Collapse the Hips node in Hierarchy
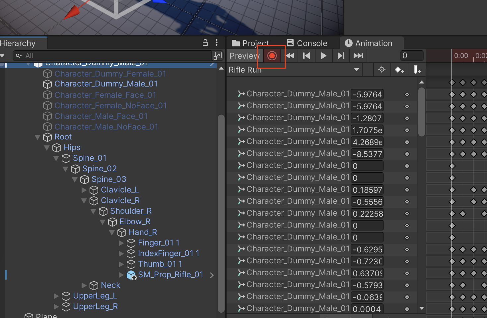 coord(47,148)
